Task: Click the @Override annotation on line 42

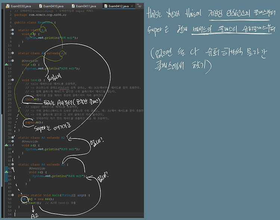Action: coord(37,168)
